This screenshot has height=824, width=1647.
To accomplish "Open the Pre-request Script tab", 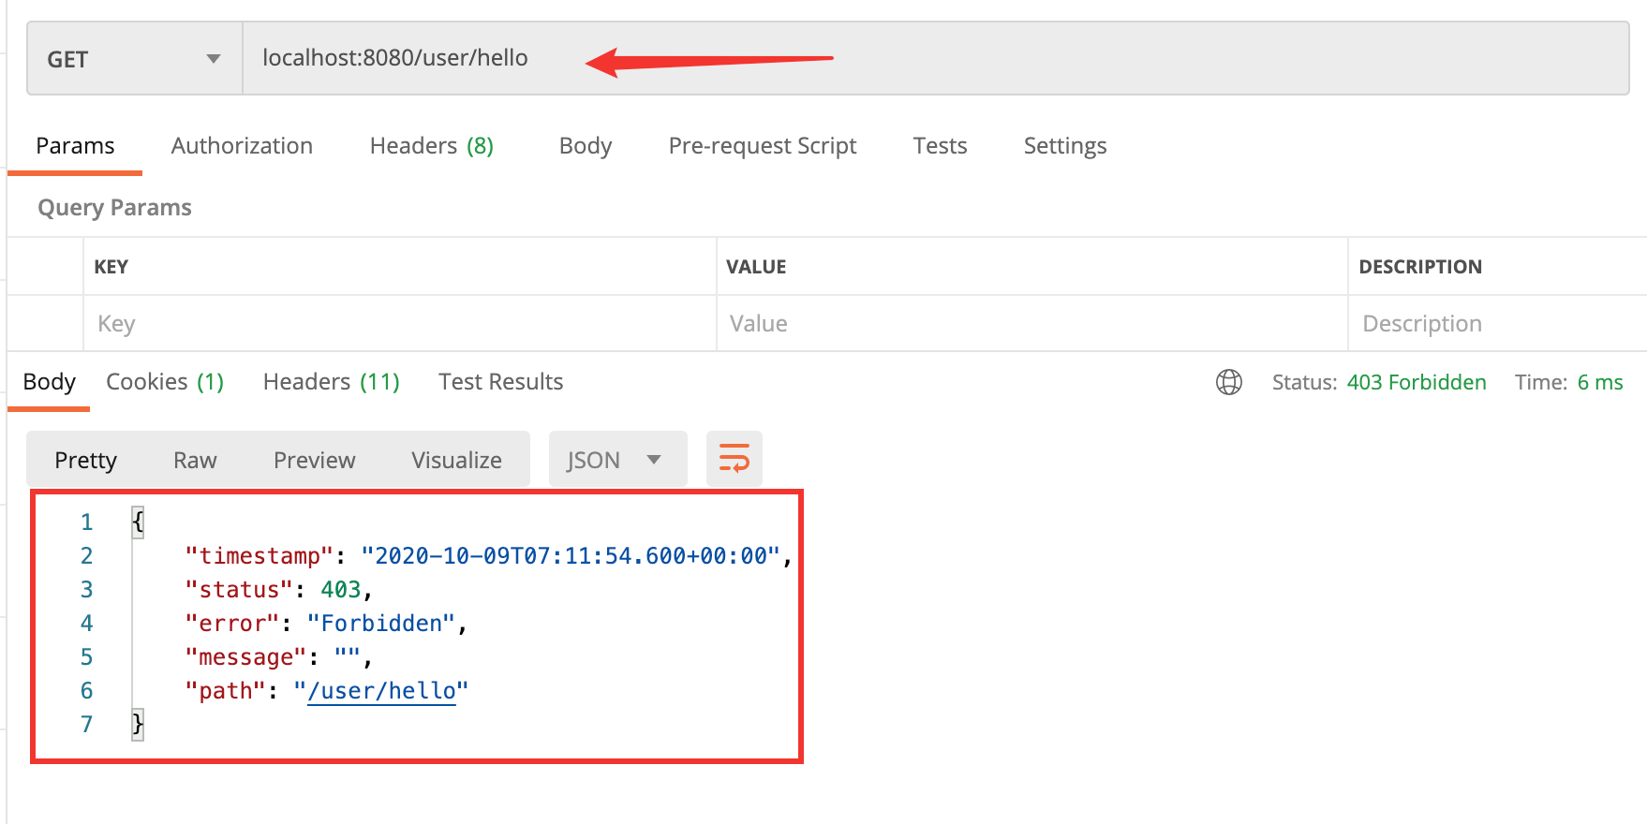I will click(762, 146).
